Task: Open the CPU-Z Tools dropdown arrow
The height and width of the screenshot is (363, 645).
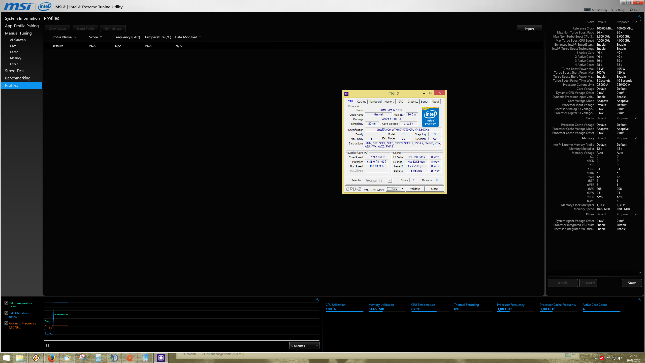Action: (x=403, y=189)
